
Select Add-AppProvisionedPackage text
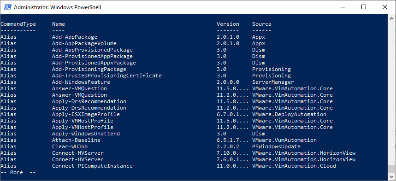tap(92, 50)
